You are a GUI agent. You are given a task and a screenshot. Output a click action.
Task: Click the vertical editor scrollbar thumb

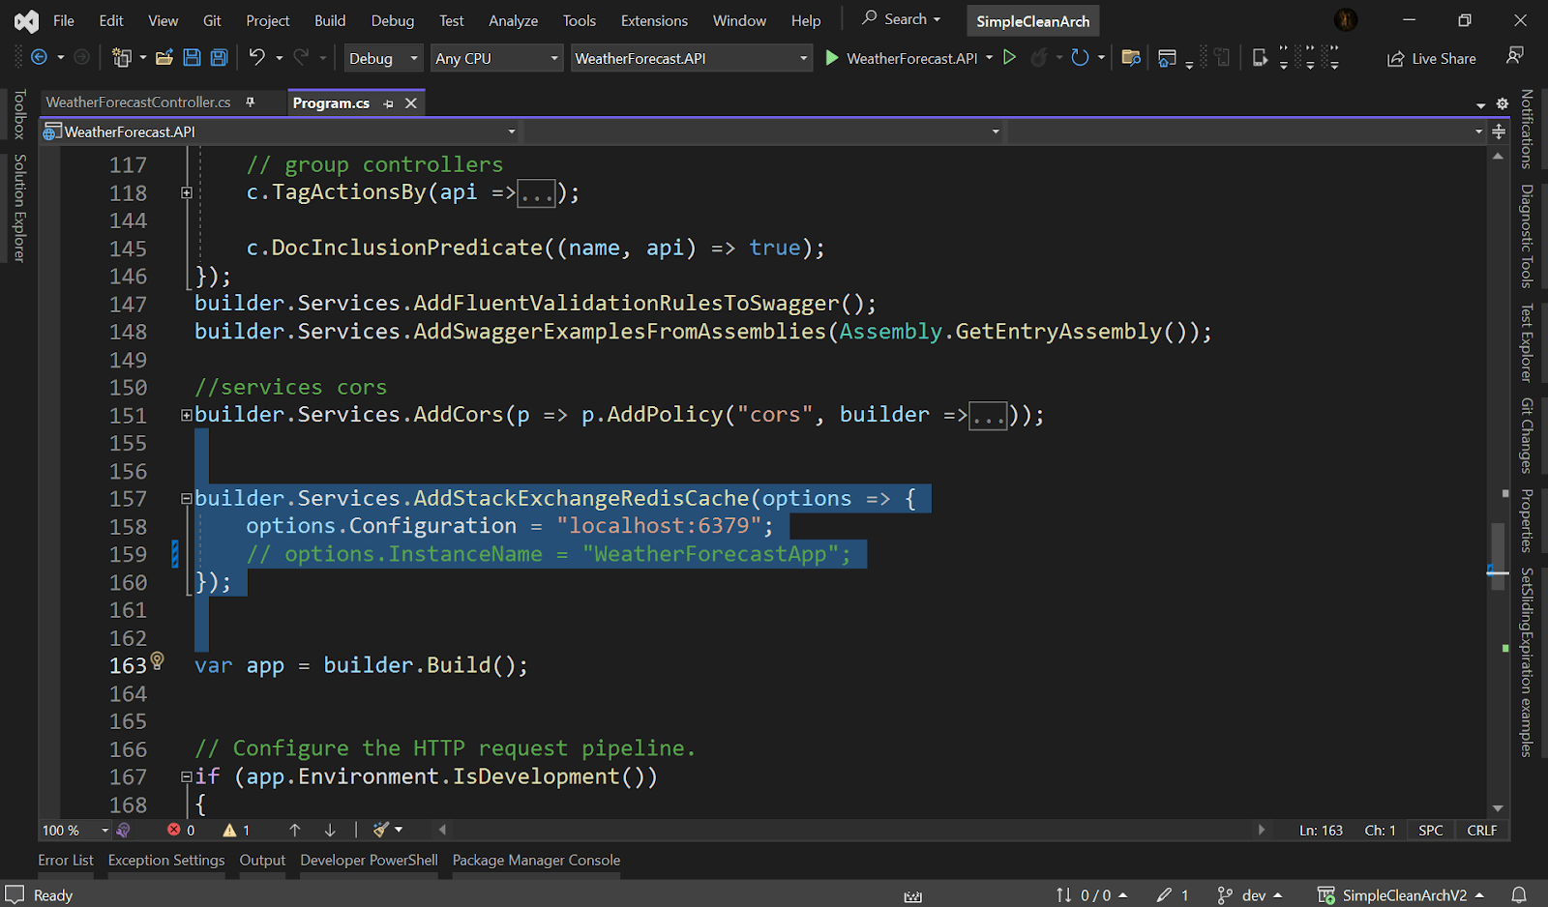coord(1498,541)
